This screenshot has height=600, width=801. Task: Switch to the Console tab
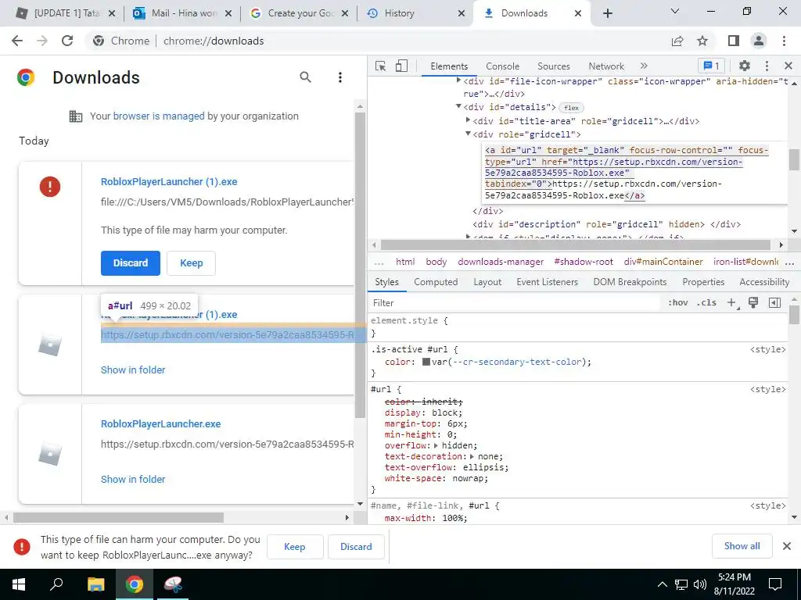(x=502, y=66)
